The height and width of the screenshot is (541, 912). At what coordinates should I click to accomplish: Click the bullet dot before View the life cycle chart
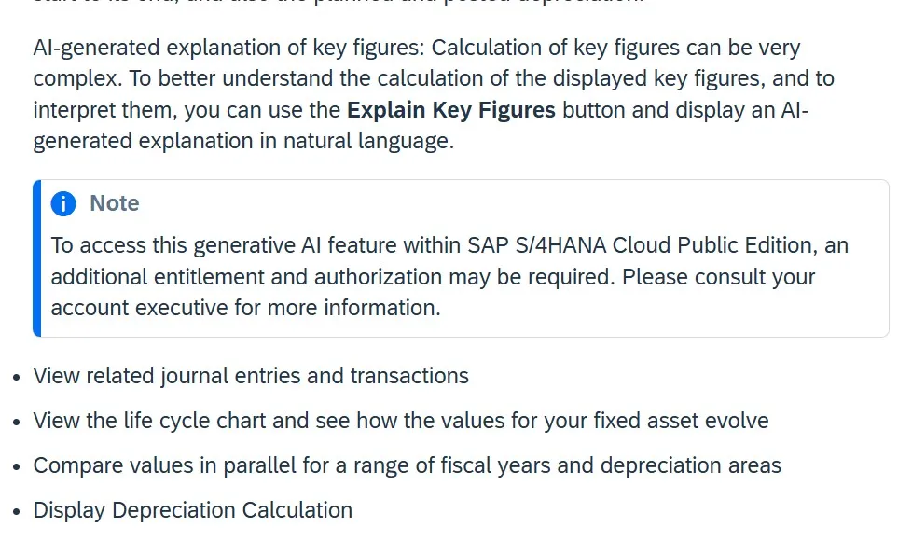16,422
